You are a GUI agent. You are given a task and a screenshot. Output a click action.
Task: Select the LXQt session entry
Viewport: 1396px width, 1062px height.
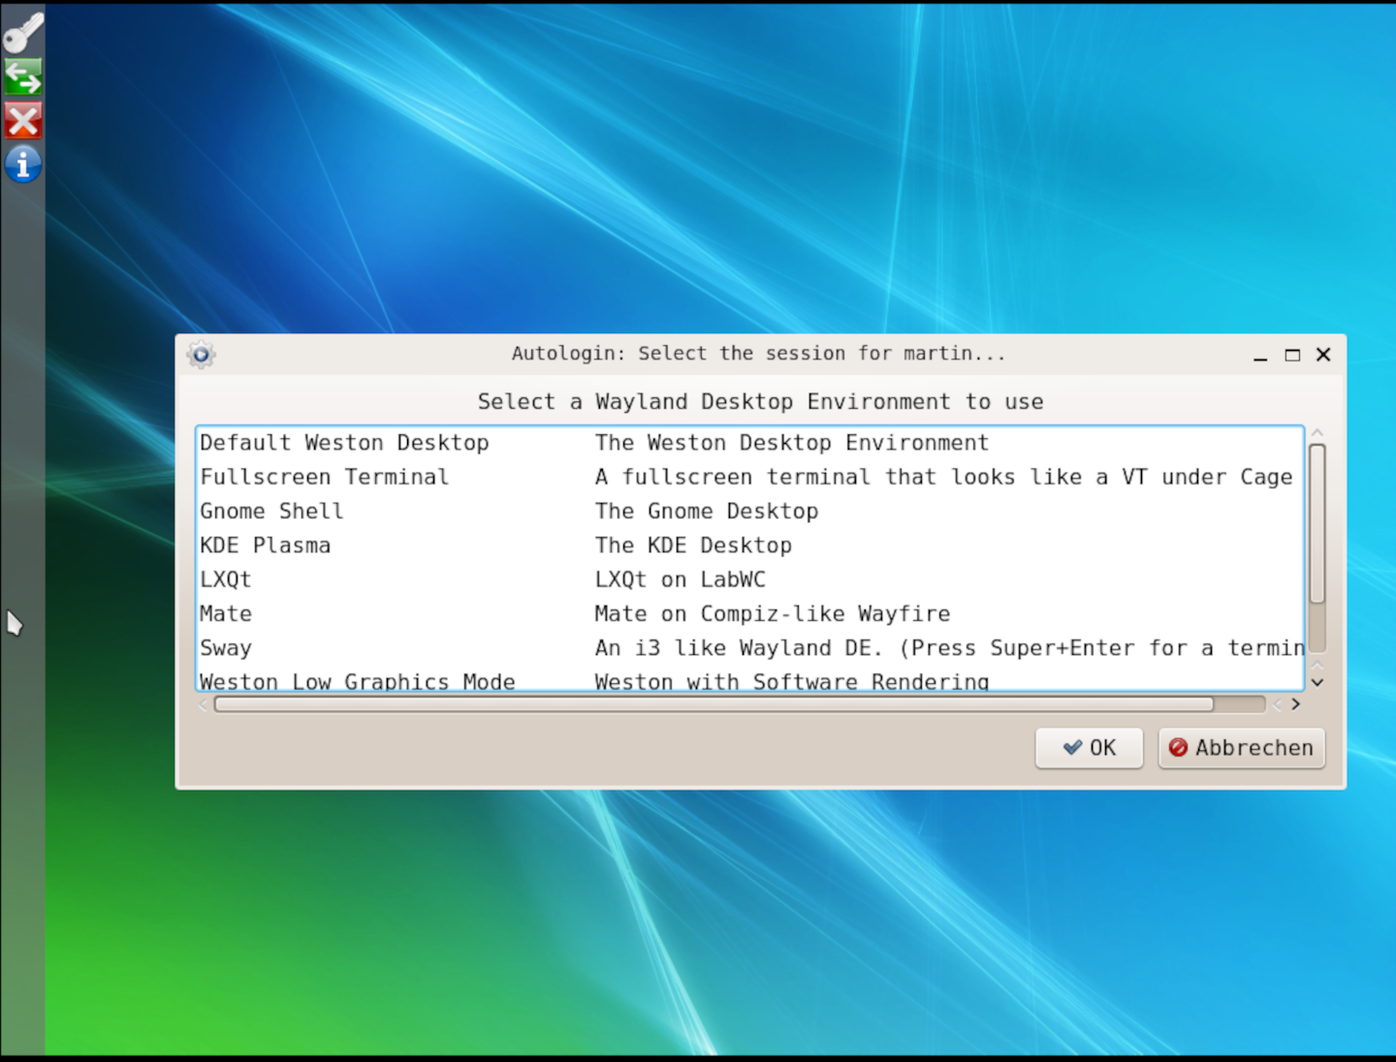click(x=225, y=579)
